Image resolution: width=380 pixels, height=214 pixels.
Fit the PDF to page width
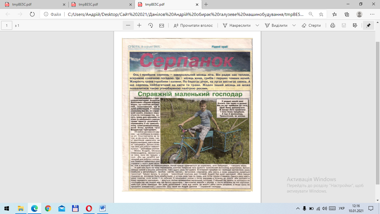[162, 25]
